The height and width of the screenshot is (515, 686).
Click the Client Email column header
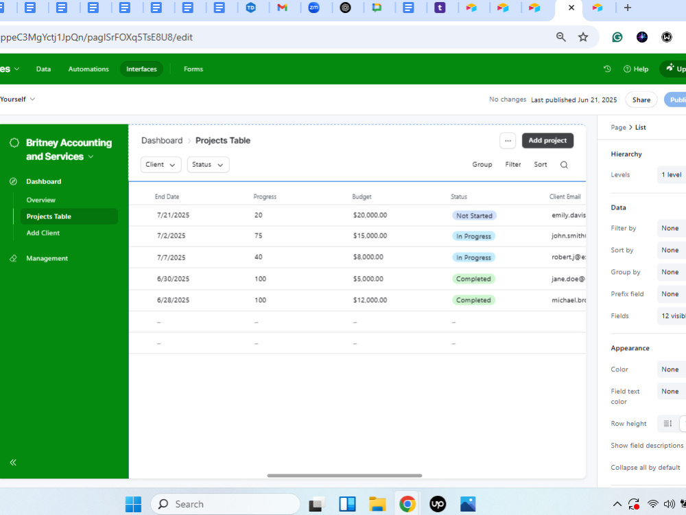point(565,196)
